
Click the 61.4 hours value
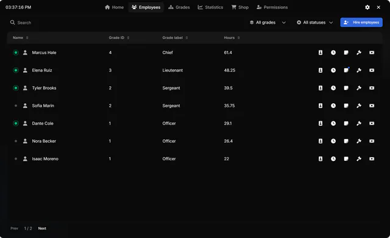pos(228,53)
